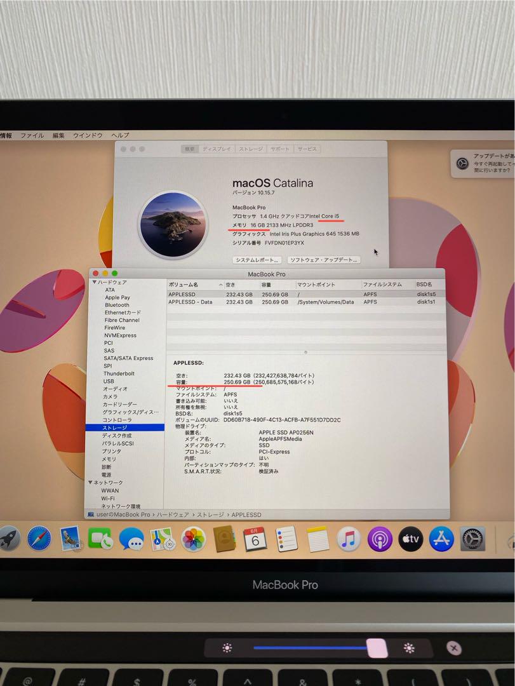Open Maps from the Dock
The image size is (515, 686).
coord(163,539)
